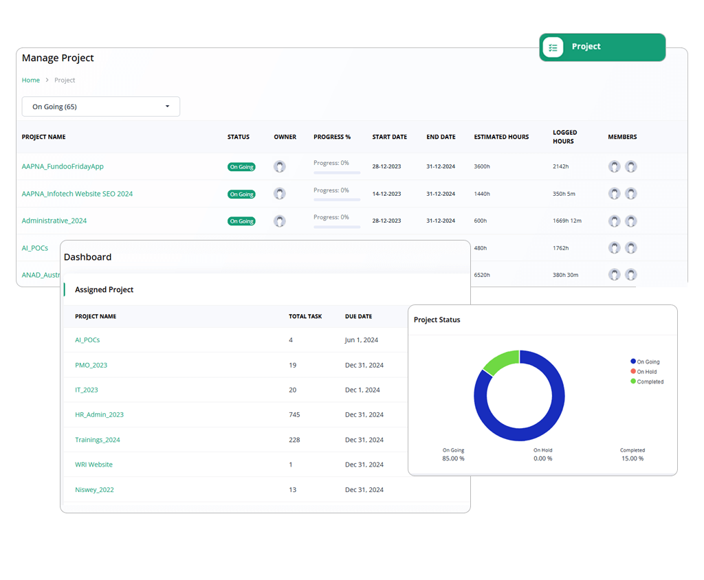704x580 pixels.
Task: Click the Project breadcrumb item
Action: [x=65, y=80]
